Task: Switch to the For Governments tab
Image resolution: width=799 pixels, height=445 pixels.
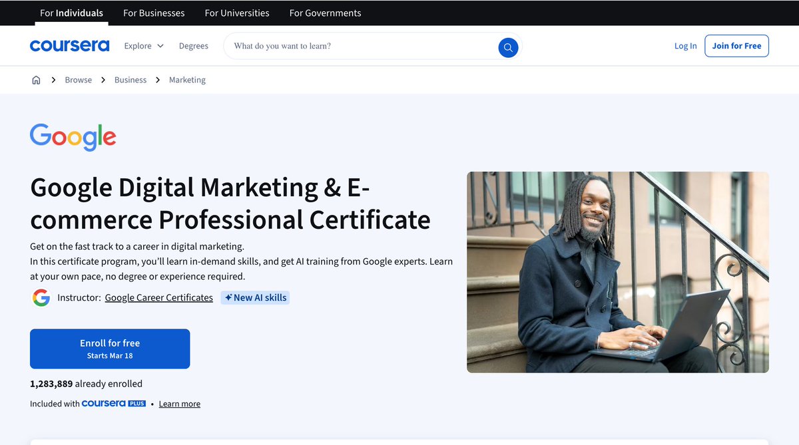Action: pos(325,13)
